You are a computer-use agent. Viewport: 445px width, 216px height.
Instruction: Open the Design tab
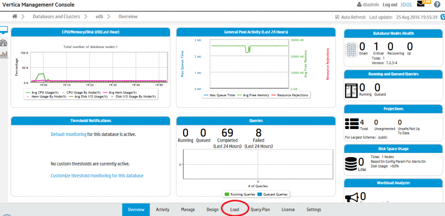pyautogui.click(x=213, y=210)
